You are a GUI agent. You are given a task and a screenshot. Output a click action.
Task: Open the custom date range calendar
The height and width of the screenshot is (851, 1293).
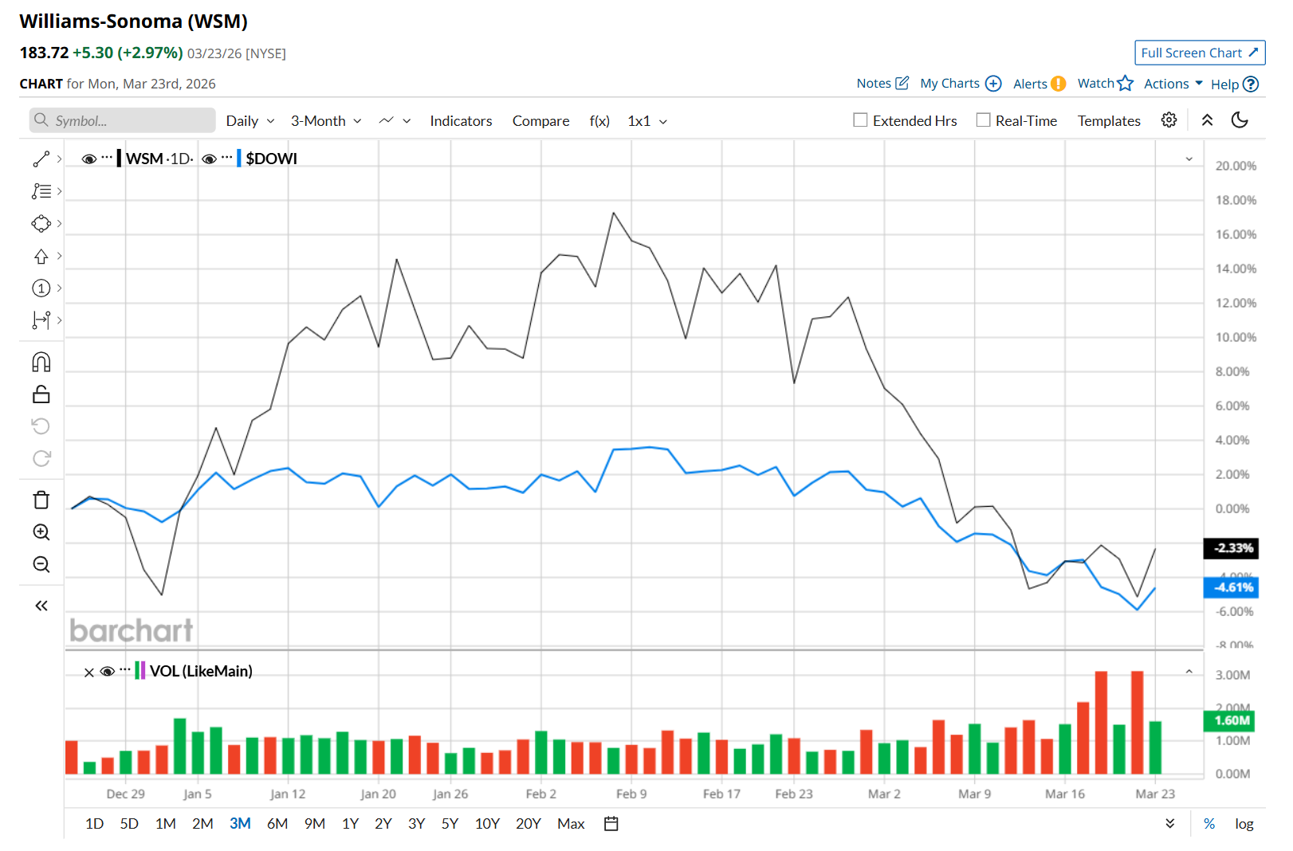(611, 824)
